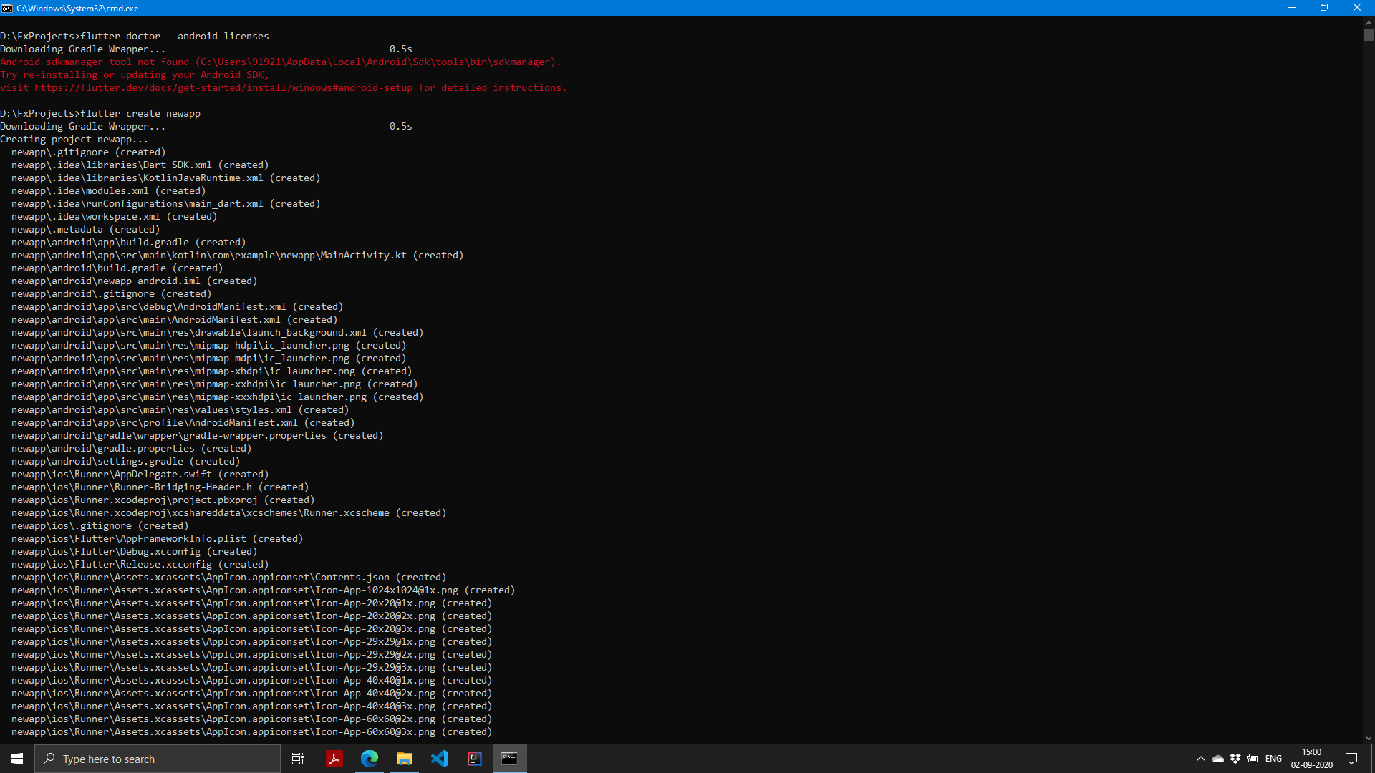Launch IntelliJ IDEA from the taskbar

[x=474, y=759]
